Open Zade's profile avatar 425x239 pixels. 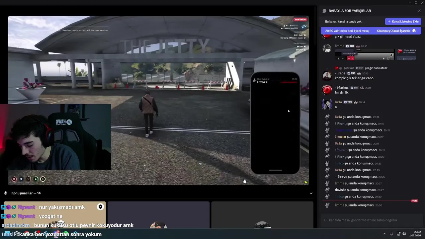pyautogui.click(x=327, y=76)
